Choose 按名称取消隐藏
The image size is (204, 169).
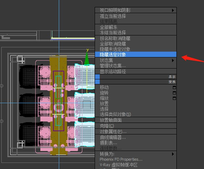136,38
